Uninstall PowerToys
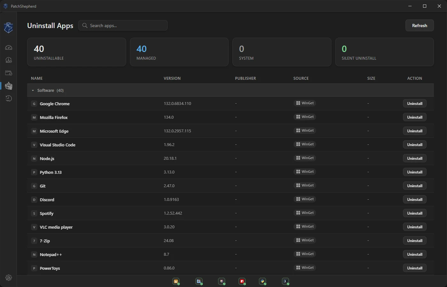Viewport: 447px width, 287px height. 414,268
